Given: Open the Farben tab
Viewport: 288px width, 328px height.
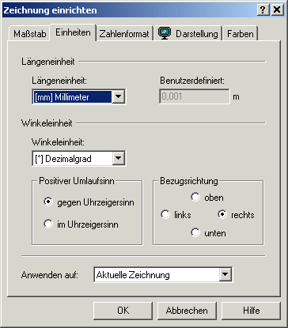Looking at the screenshot, I should 241,34.
